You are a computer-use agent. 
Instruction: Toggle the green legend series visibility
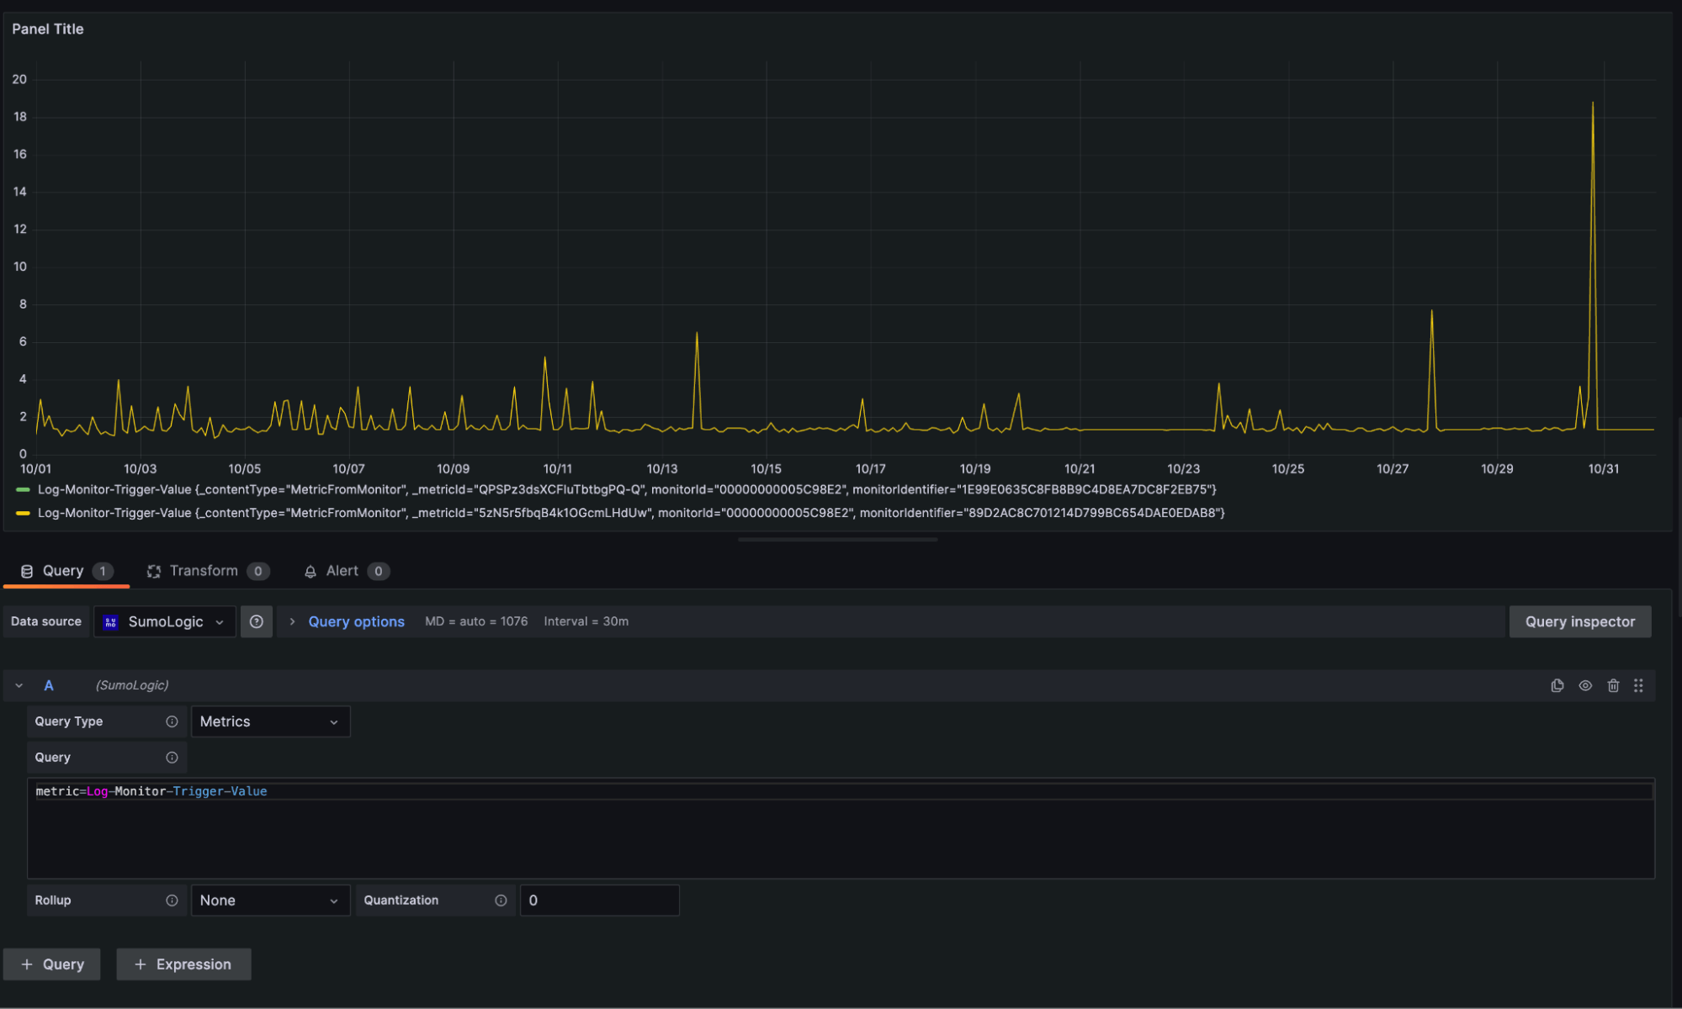tap(23, 489)
